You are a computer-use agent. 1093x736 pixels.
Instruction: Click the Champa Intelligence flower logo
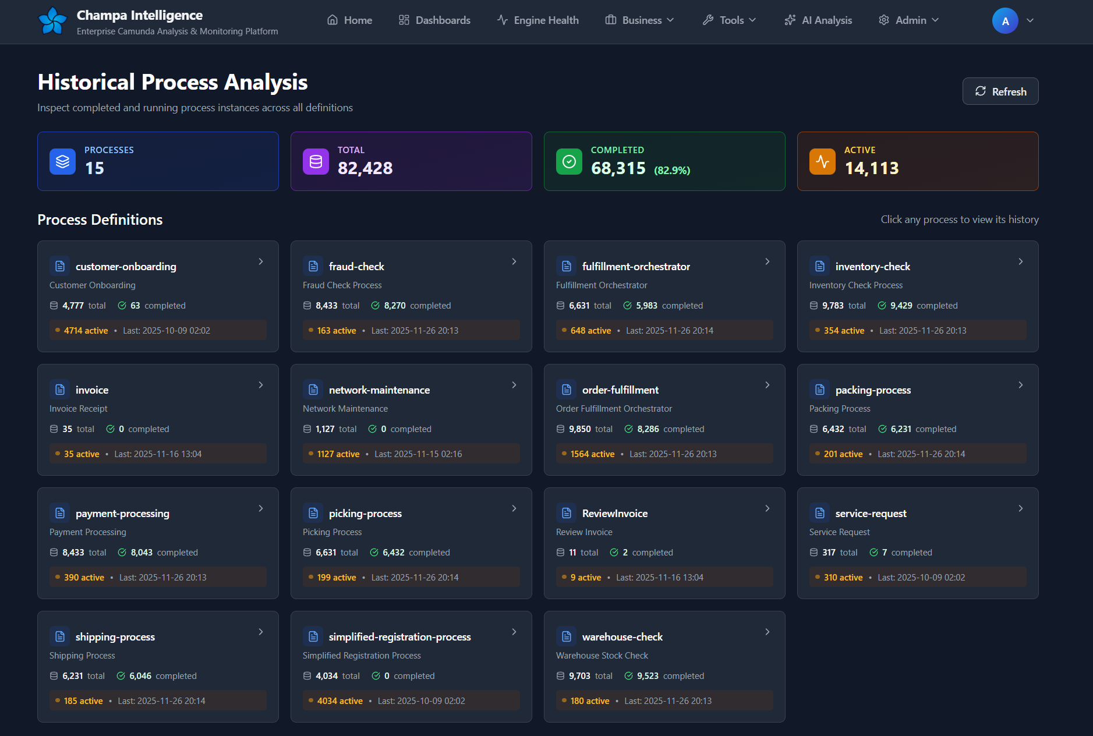point(52,21)
